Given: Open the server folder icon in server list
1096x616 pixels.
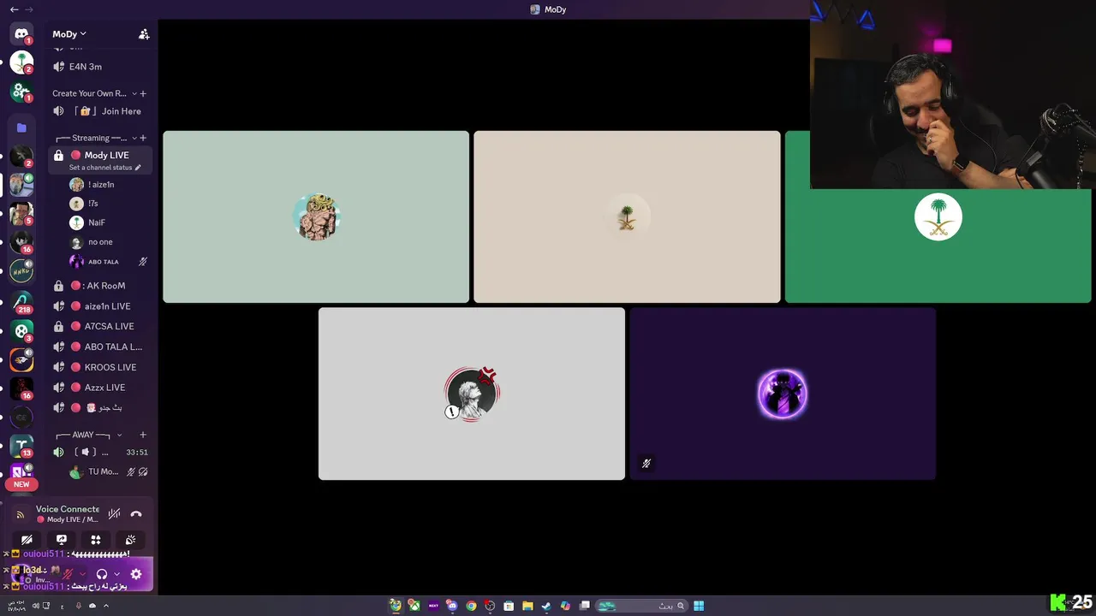Looking at the screenshot, I should 21,127.
